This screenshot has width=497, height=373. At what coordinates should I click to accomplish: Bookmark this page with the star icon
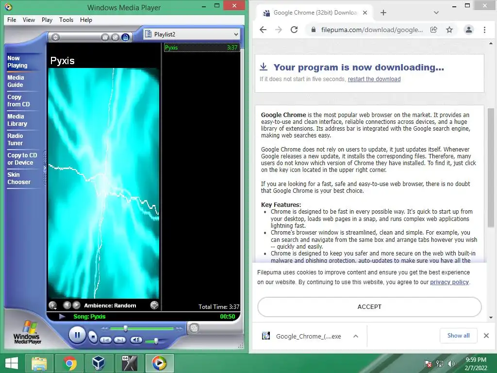pyautogui.click(x=449, y=30)
